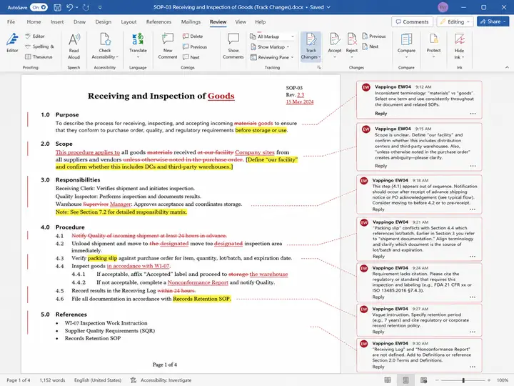Click the user account avatar in title bar
The width and height of the screenshot is (514, 386).
pyautogui.click(x=443, y=7)
